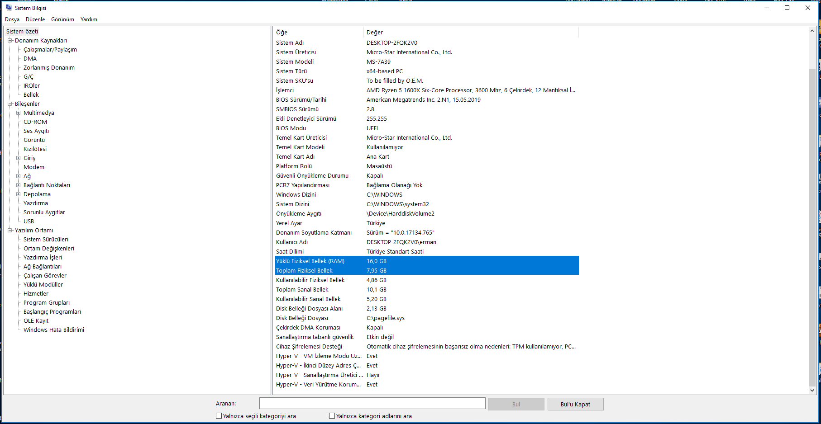The width and height of the screenshot is (821, 424).
Task: Select the G/Ç tree item
Action: coord(29,77)
